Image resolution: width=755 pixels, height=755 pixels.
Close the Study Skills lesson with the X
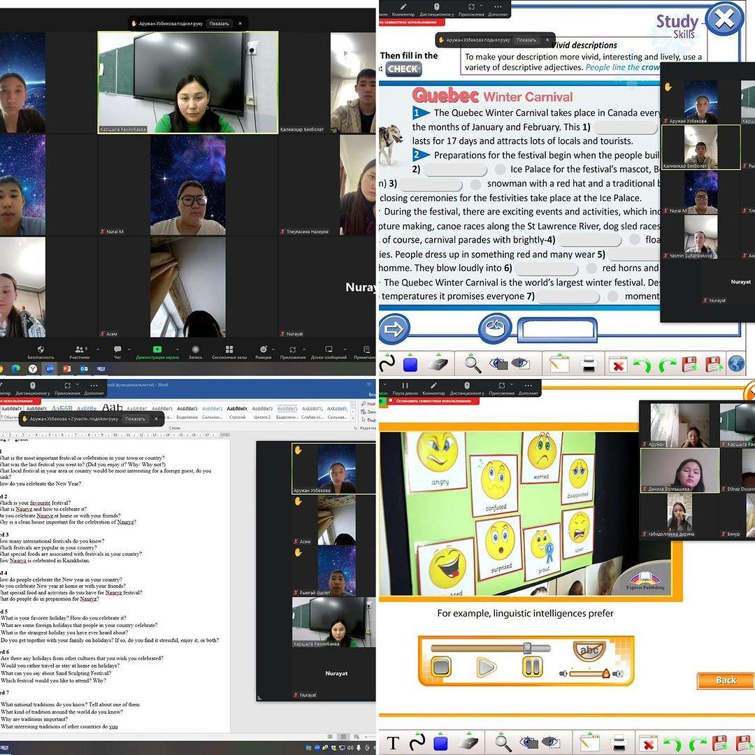pyautogui.click(x=724, y=18)
